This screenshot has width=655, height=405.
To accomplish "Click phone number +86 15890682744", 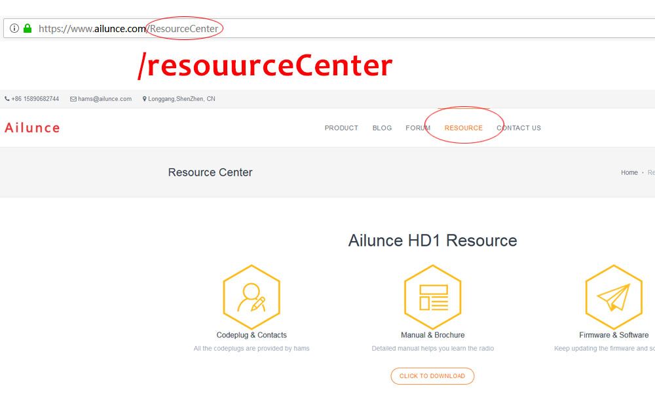I will (35, 99).
